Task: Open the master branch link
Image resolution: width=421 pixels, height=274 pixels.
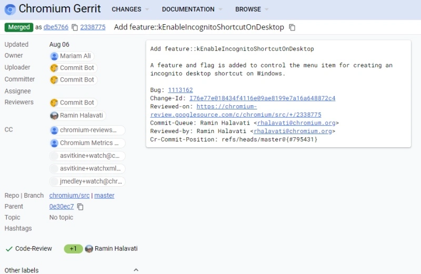Action: 104,196
